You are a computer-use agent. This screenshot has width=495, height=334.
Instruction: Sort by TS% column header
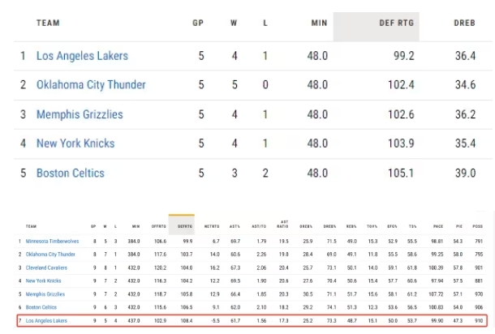coord(413,228)
